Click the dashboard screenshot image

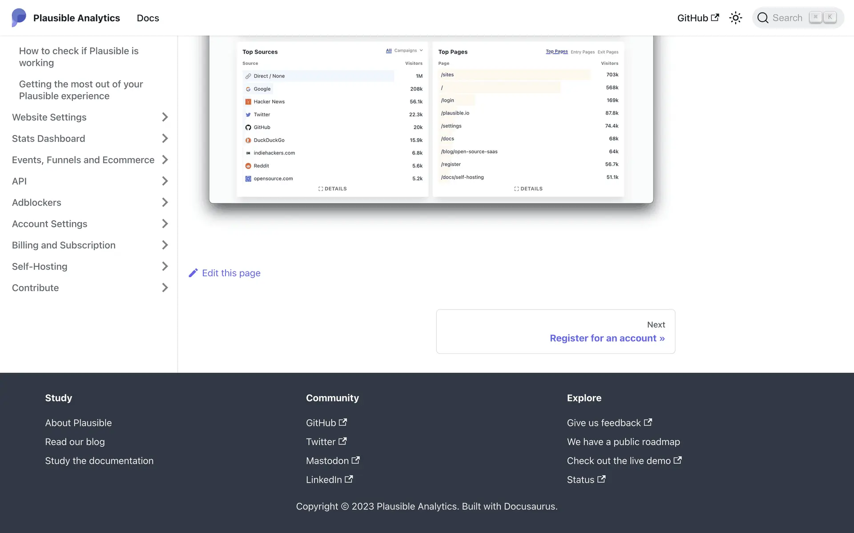click(431, 120)
